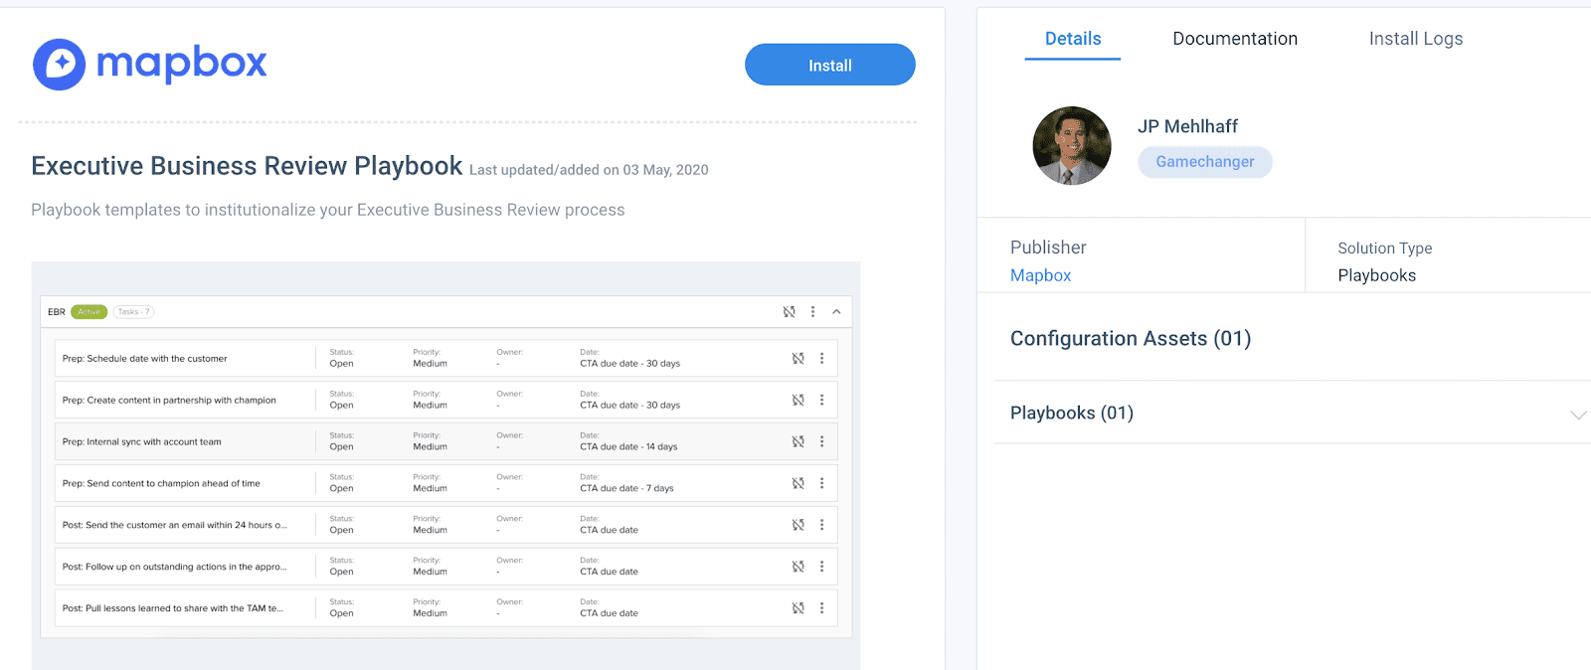Select the Details tab
This screenshot has height=670, width=1591.
click(x=1072, y=39)
